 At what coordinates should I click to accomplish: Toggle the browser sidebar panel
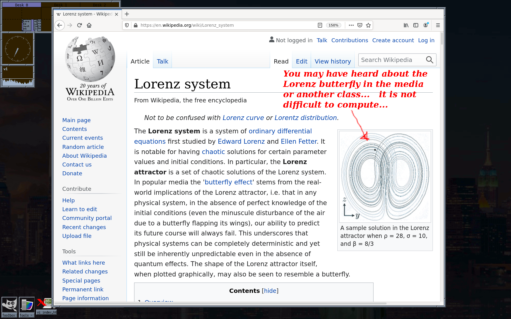pos(416,25)
